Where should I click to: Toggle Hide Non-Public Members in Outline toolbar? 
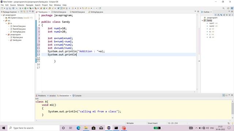click(227, 15)
